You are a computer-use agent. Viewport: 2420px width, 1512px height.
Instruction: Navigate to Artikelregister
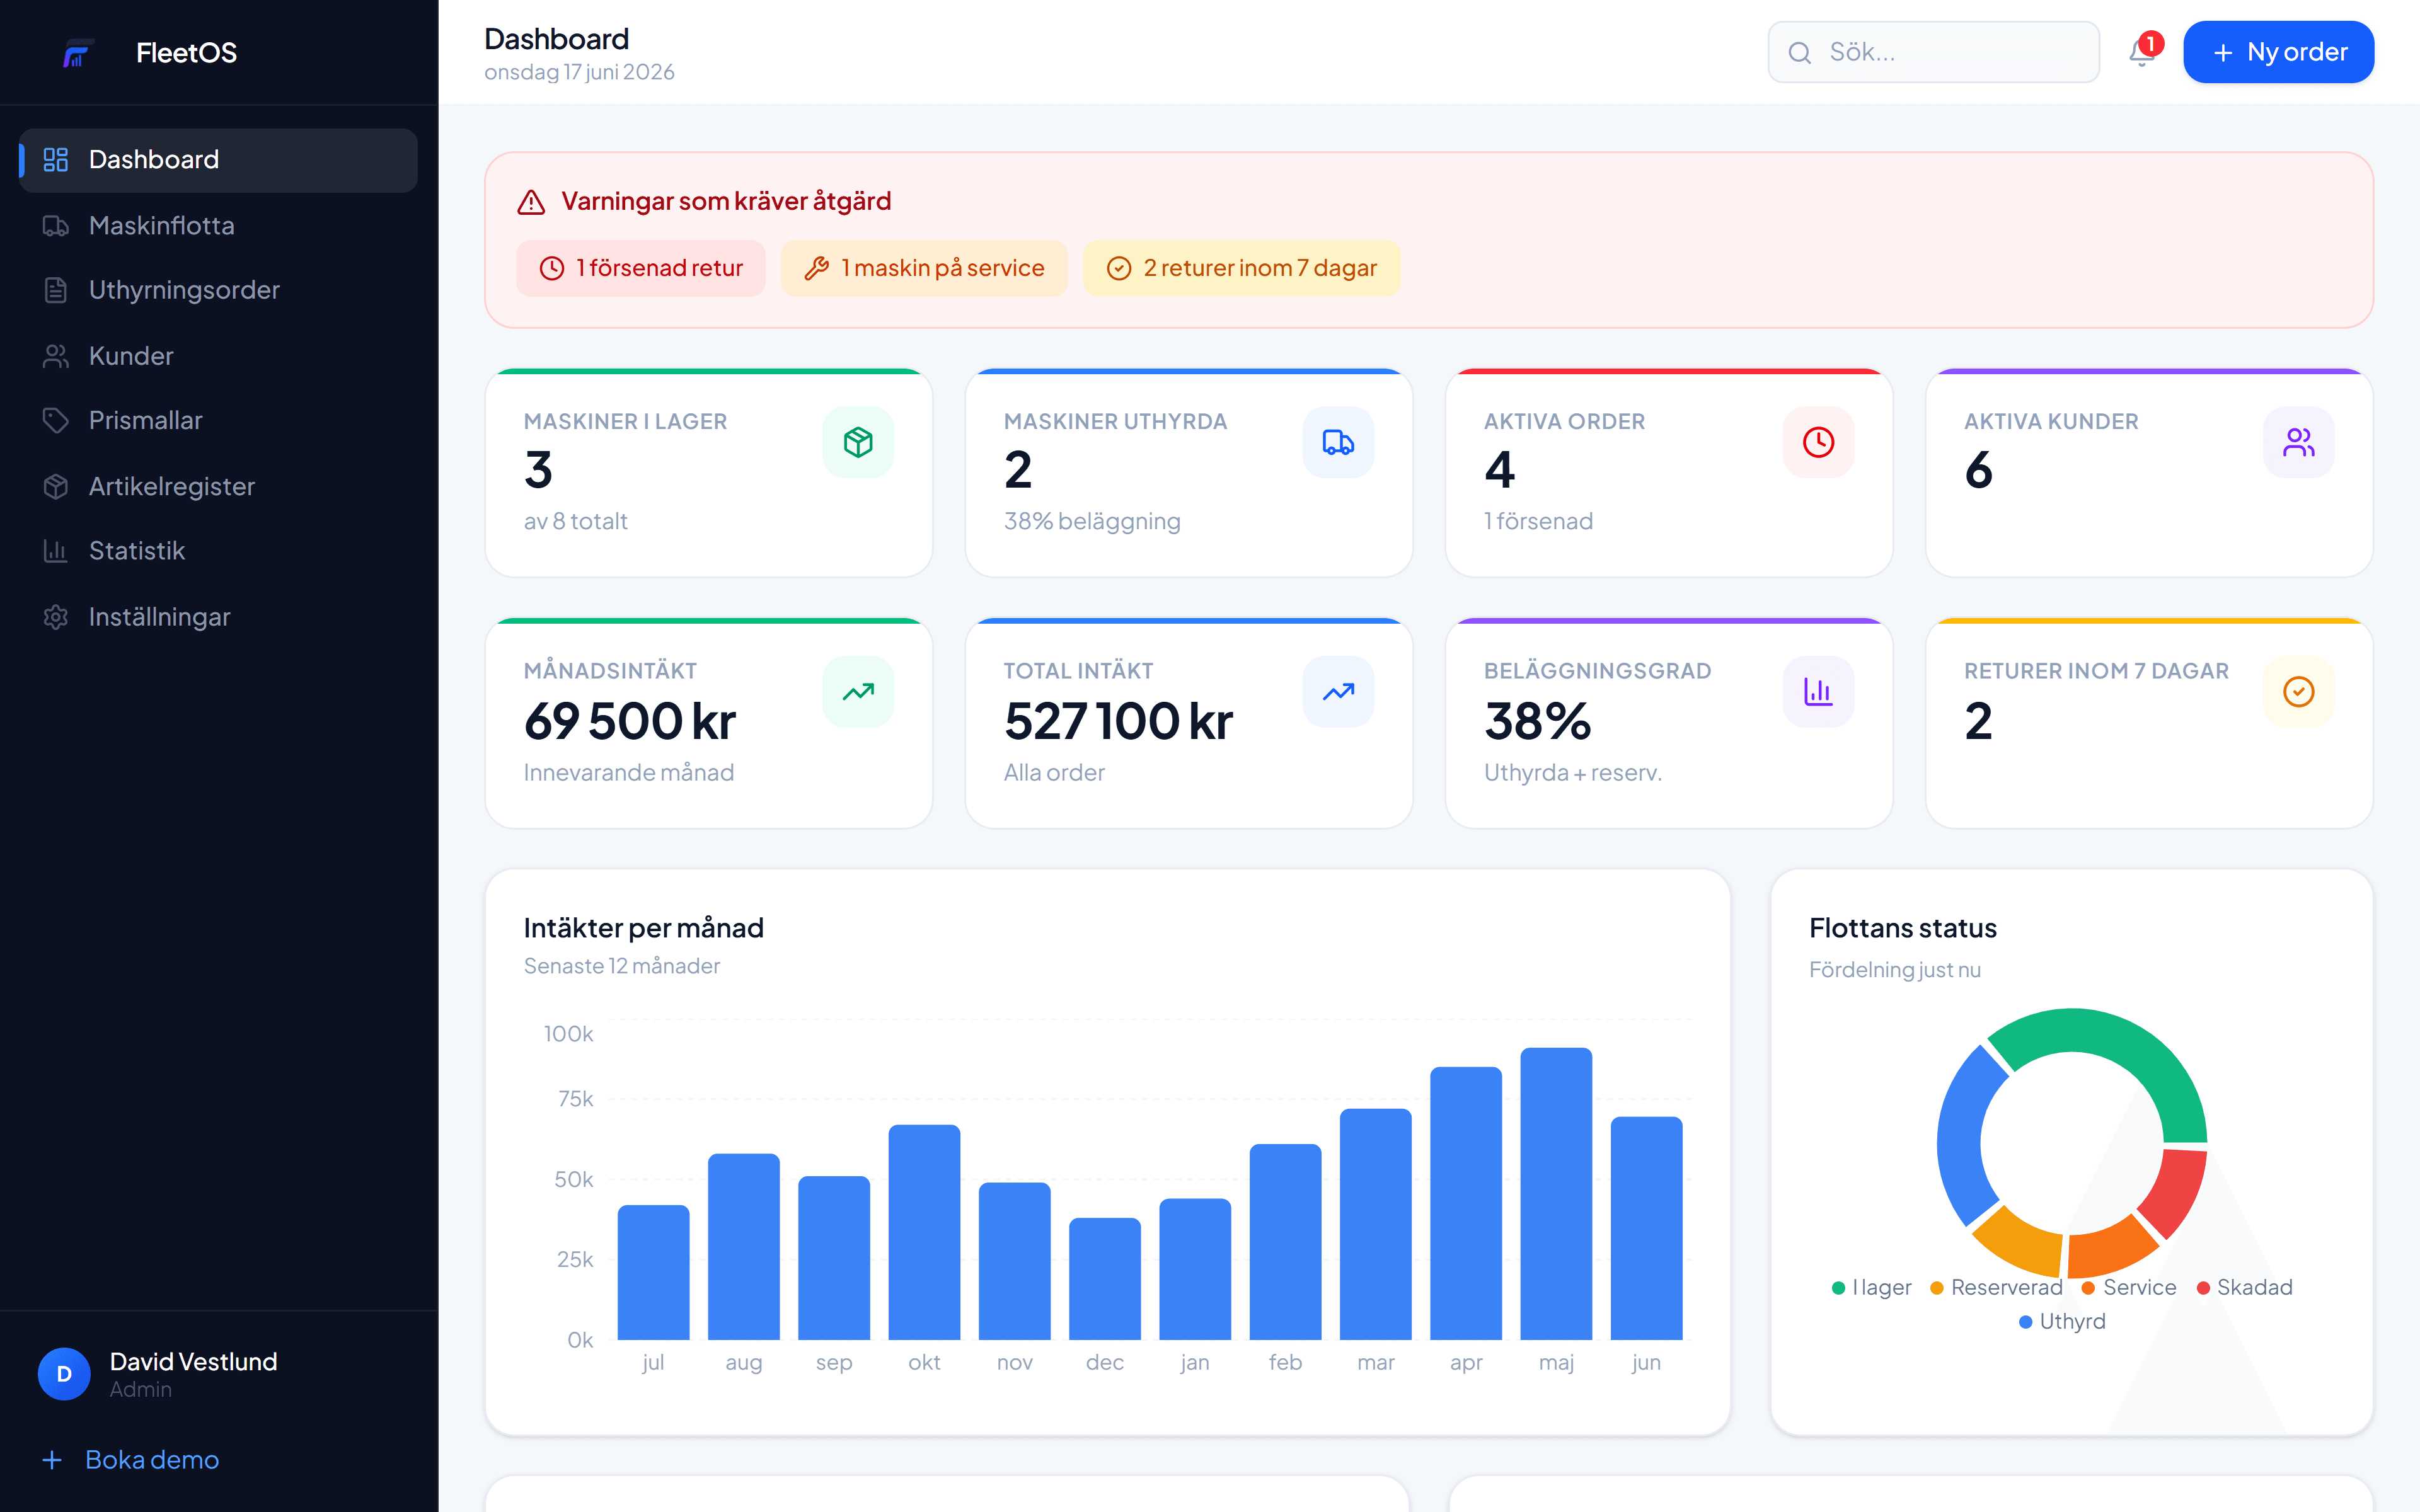coord(218,486)
